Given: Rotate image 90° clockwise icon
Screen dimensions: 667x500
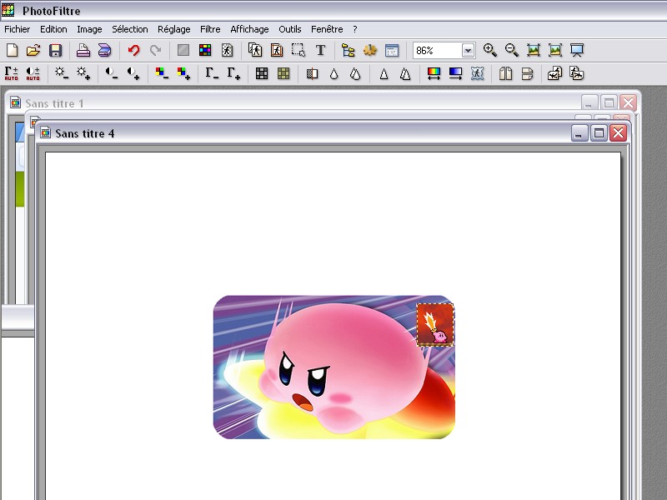Looking at the screenshot, I should (x=577, y=73).
